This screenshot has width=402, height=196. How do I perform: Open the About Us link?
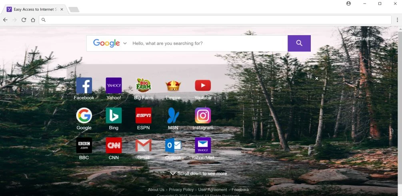(x=156, y=190)
